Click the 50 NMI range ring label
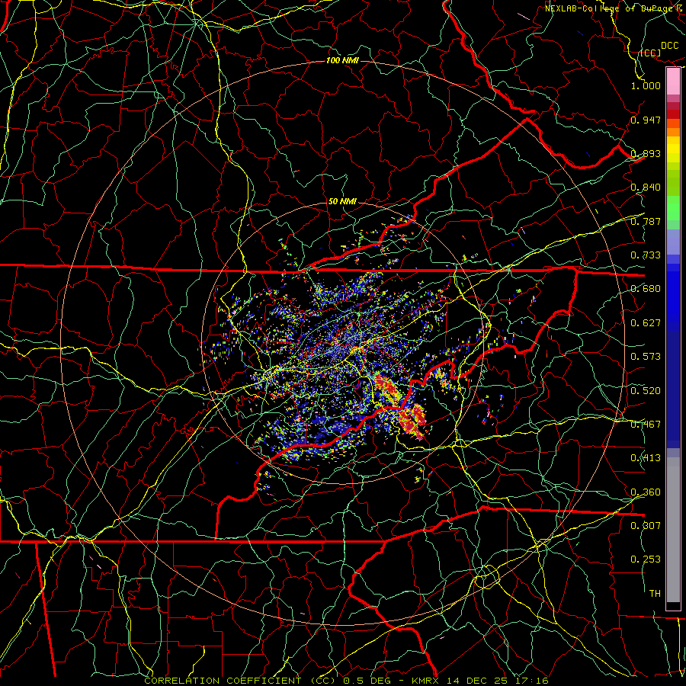686x686 pixels. point(342,202)
